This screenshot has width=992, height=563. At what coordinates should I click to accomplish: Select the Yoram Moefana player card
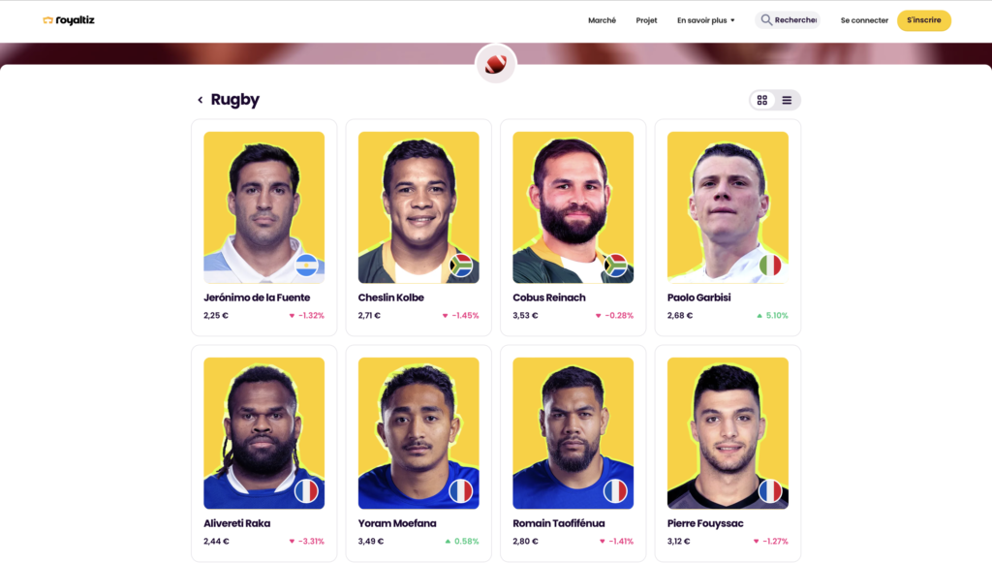(418, 454)
